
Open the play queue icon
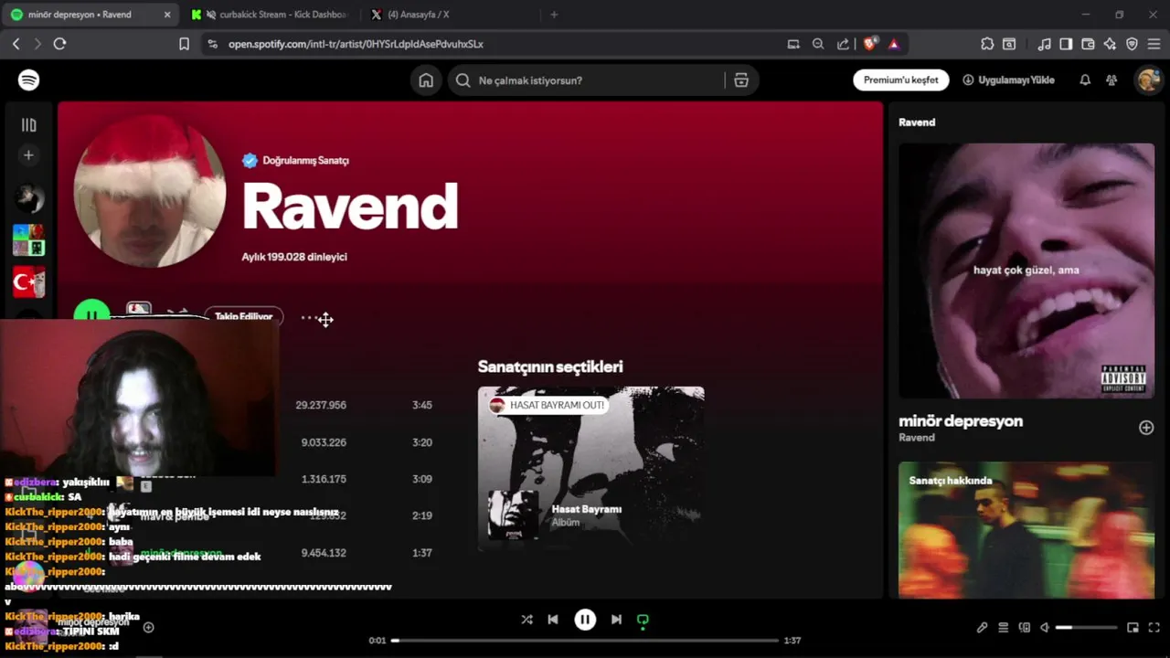(1003, 628)
